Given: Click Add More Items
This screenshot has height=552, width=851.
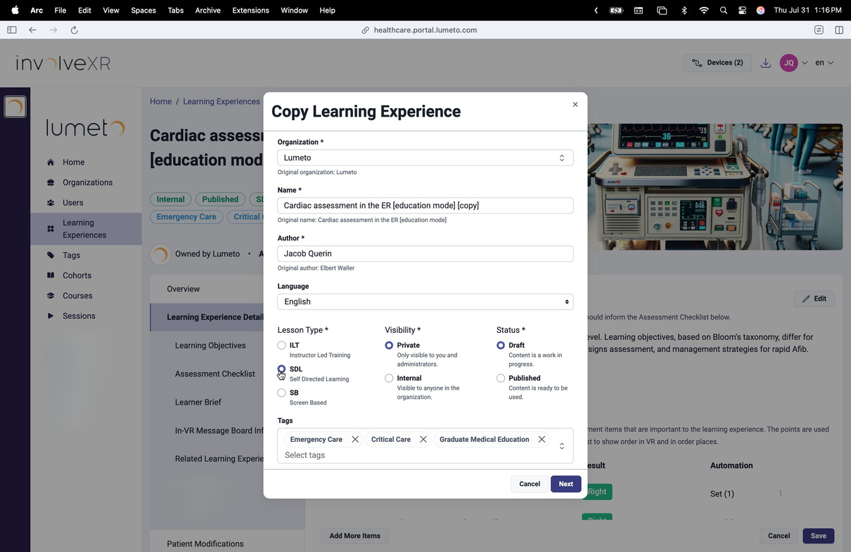Looking at the screenshot, I should pos(355,536).
